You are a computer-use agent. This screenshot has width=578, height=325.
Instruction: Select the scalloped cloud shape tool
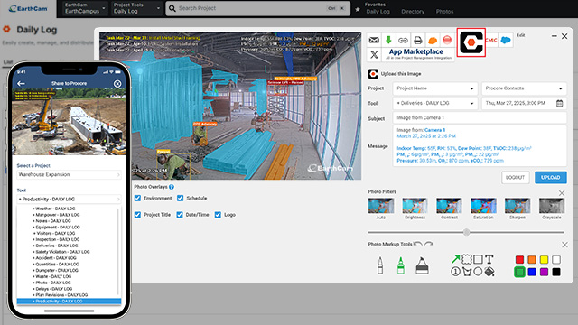pos(467,259)
